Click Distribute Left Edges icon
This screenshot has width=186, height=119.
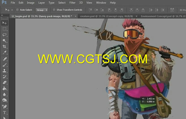[151, 10]
